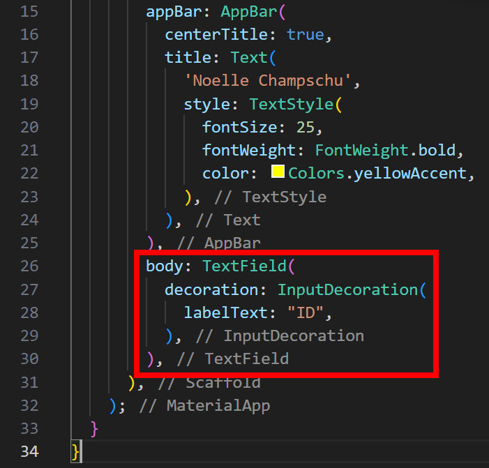
Task: Click line number 34 in the gutter
Action: [x=29, y=452]
